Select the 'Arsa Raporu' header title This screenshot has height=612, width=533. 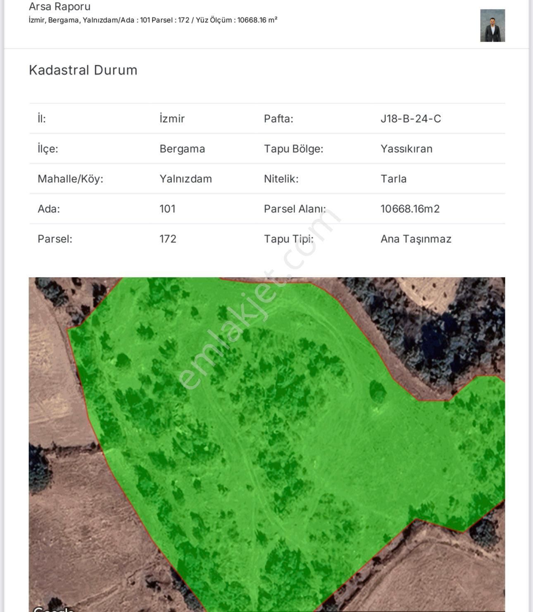point(59,7)
